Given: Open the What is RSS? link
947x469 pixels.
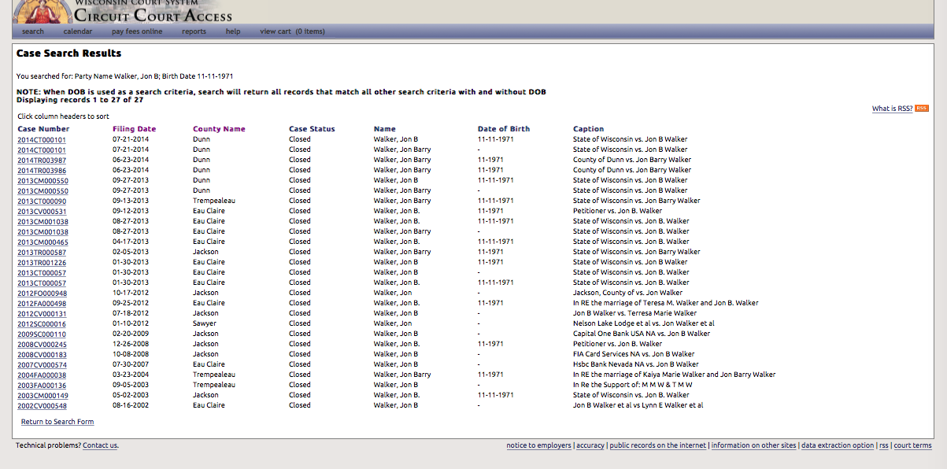Looking at the screenshot, I should pos(892,109).
